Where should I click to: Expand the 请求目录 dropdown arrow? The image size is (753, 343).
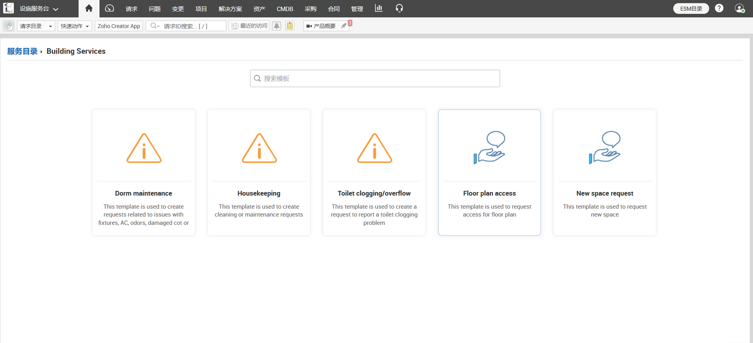50,26
